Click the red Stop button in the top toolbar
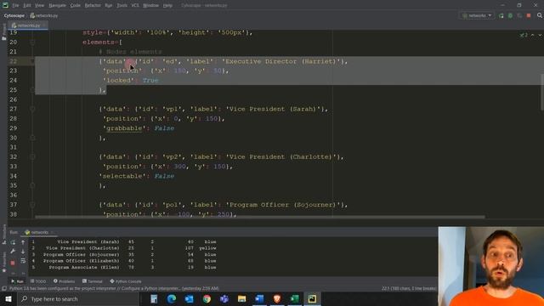This screenshot has width=544, height=306. point(529,15)
